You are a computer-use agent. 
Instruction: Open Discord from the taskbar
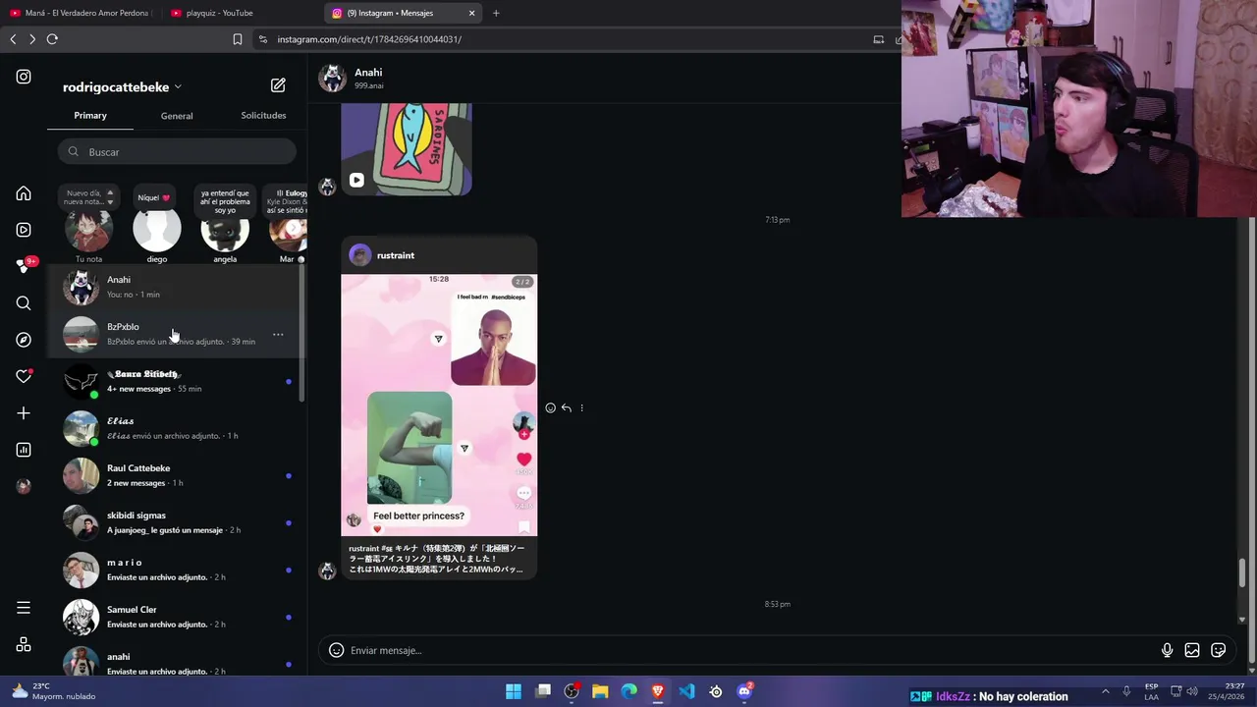744,691
